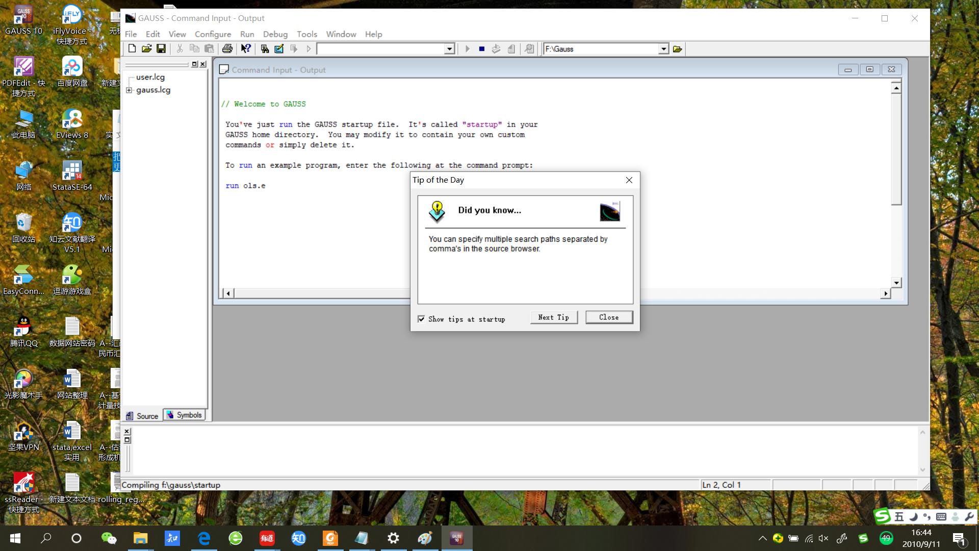Select working directory dropdown F:\Gauss
Image resolution: width=979 pixels, height=551 pixels.
[x=605, y=48]
